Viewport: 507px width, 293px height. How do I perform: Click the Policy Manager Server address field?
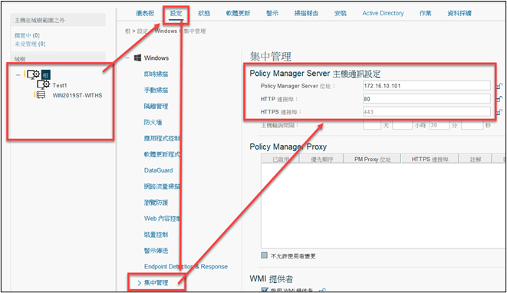click(x=426, y=86)
